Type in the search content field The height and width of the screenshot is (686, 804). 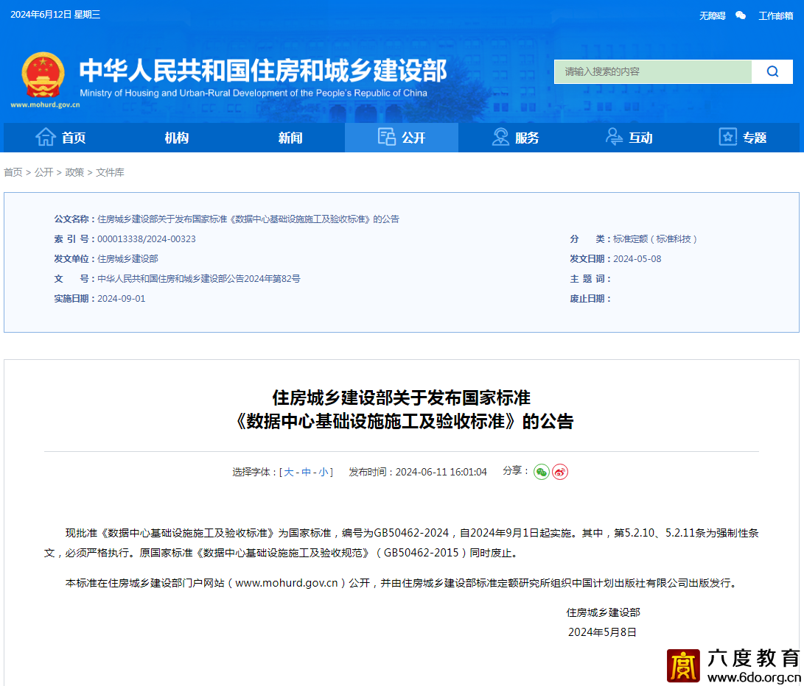[652, 71]
